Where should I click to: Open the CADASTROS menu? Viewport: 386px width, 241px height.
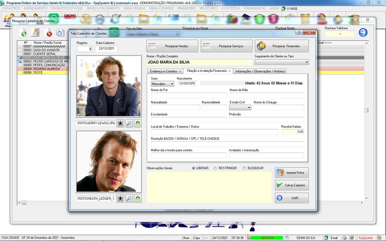point(11,8)
